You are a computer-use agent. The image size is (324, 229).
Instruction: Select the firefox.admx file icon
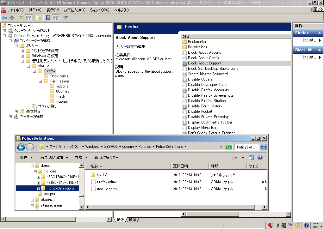pyautogui.click(x=93, y=182)
